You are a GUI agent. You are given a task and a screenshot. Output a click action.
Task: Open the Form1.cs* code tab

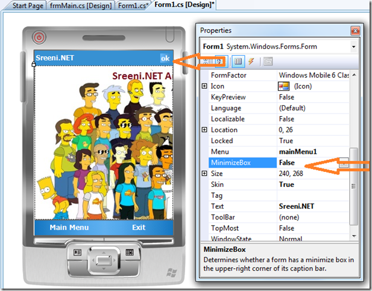[133, 5]
